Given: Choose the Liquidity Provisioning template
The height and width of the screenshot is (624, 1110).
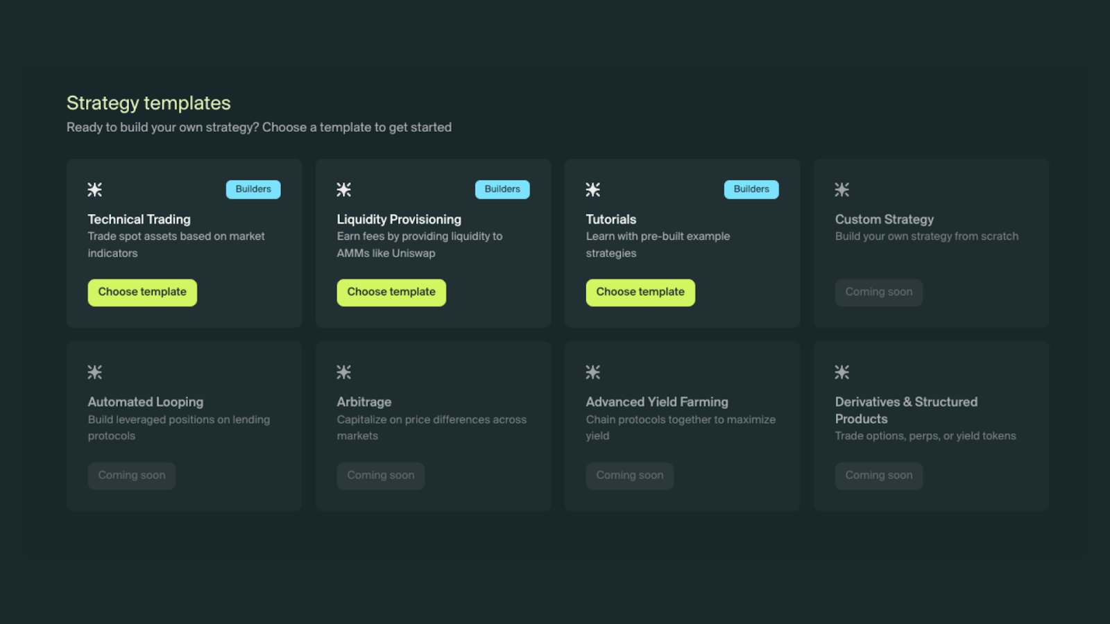Looking at the screenshot, I should click(x=391, y=293).
